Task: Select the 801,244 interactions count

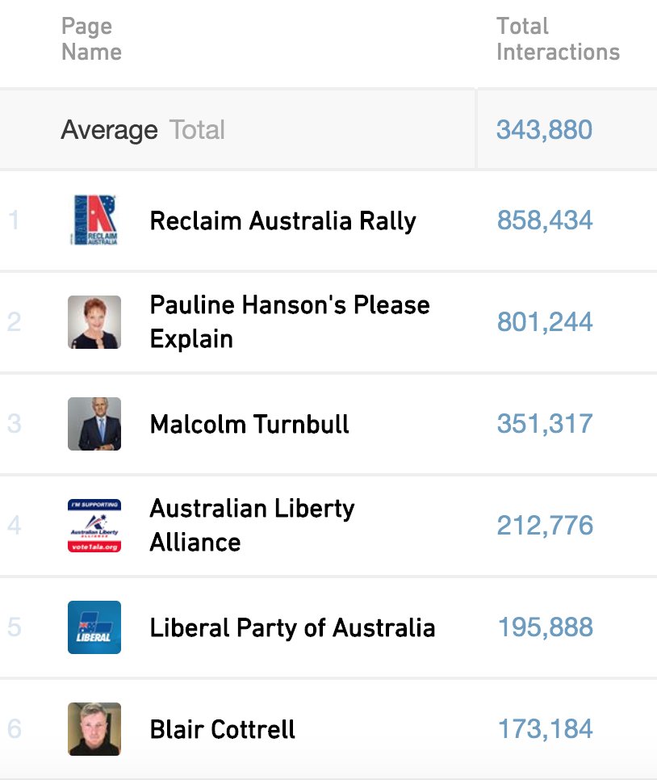Action: [545, 322]
